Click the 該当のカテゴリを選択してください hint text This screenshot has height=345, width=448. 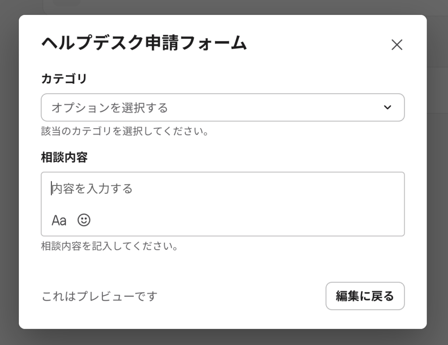tap(125, 131)
